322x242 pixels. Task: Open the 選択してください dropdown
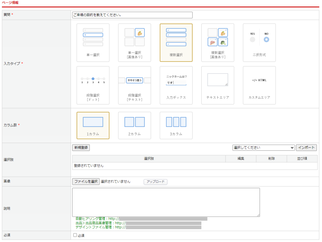(x=263, y=148)
